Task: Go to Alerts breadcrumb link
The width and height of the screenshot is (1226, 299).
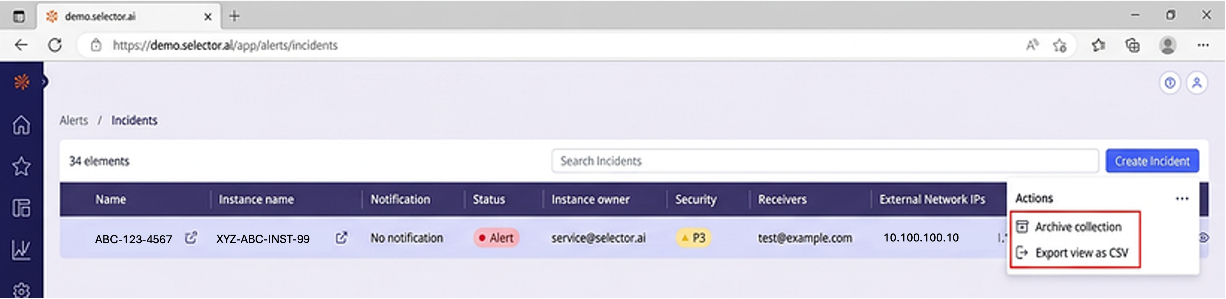Action: click(x=74, y=120)
